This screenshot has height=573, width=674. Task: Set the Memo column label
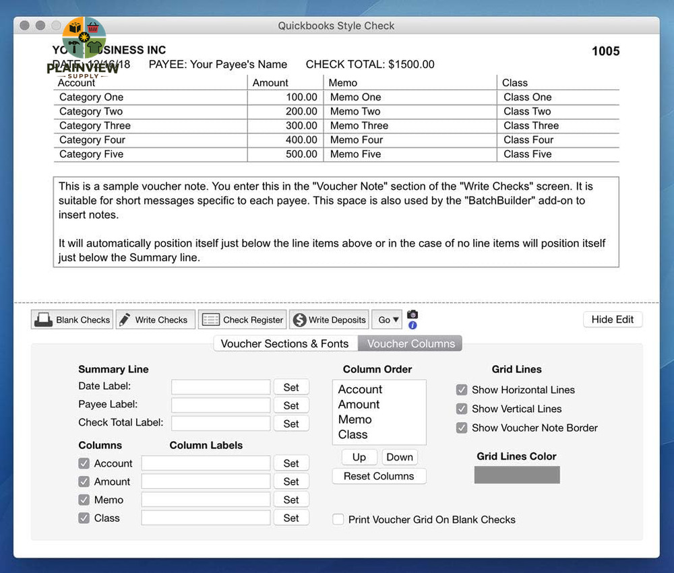[x=291, y=500]
